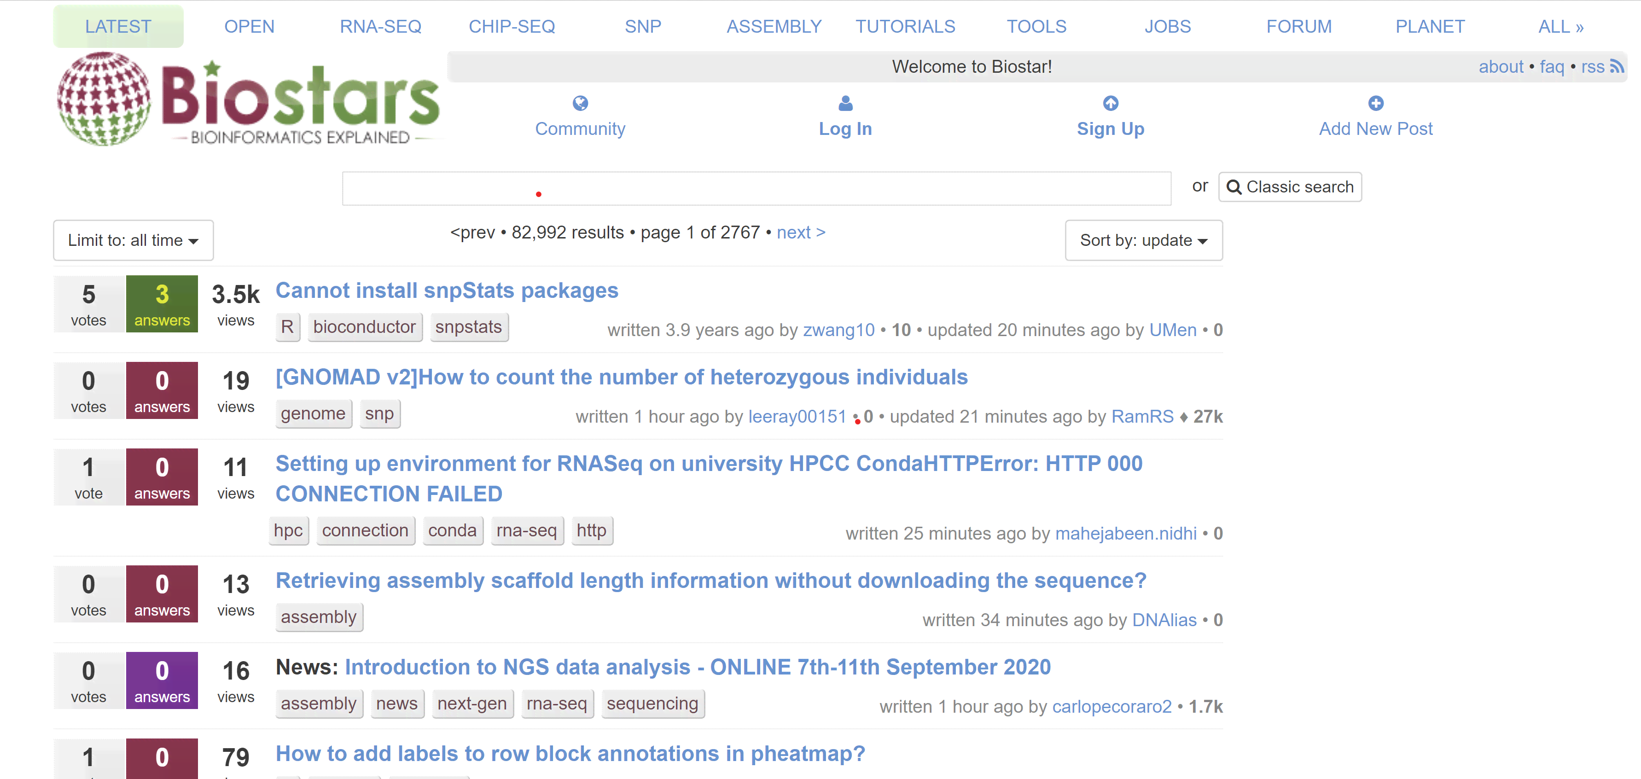Screen dimensions: 1641x779
Task: Click the Sign Up link
Action: (x=1111, y=128)
